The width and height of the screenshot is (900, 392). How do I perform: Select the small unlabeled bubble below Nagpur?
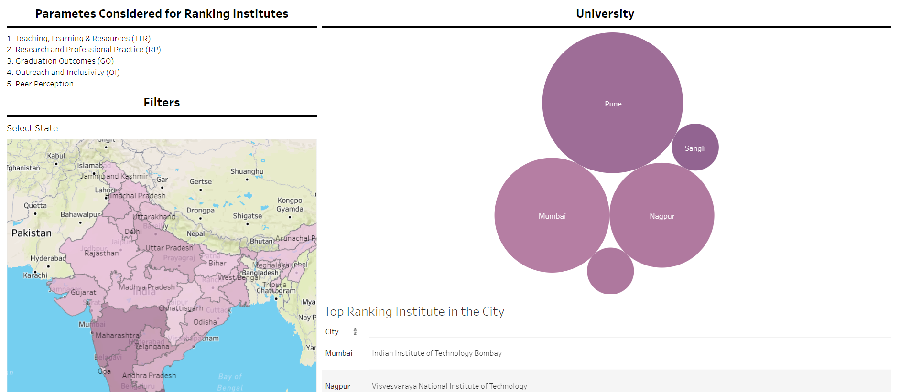610,271
